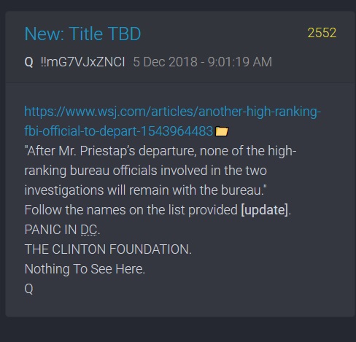
Task: Click the number 1543964483 in the link
Action: point(177,131)
